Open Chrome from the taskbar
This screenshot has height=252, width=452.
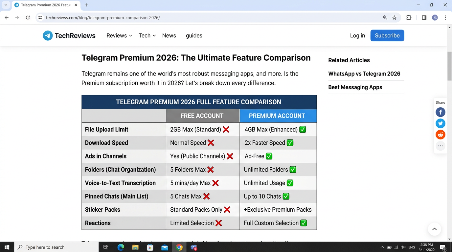pyautogui.click(x=179, y=247)
